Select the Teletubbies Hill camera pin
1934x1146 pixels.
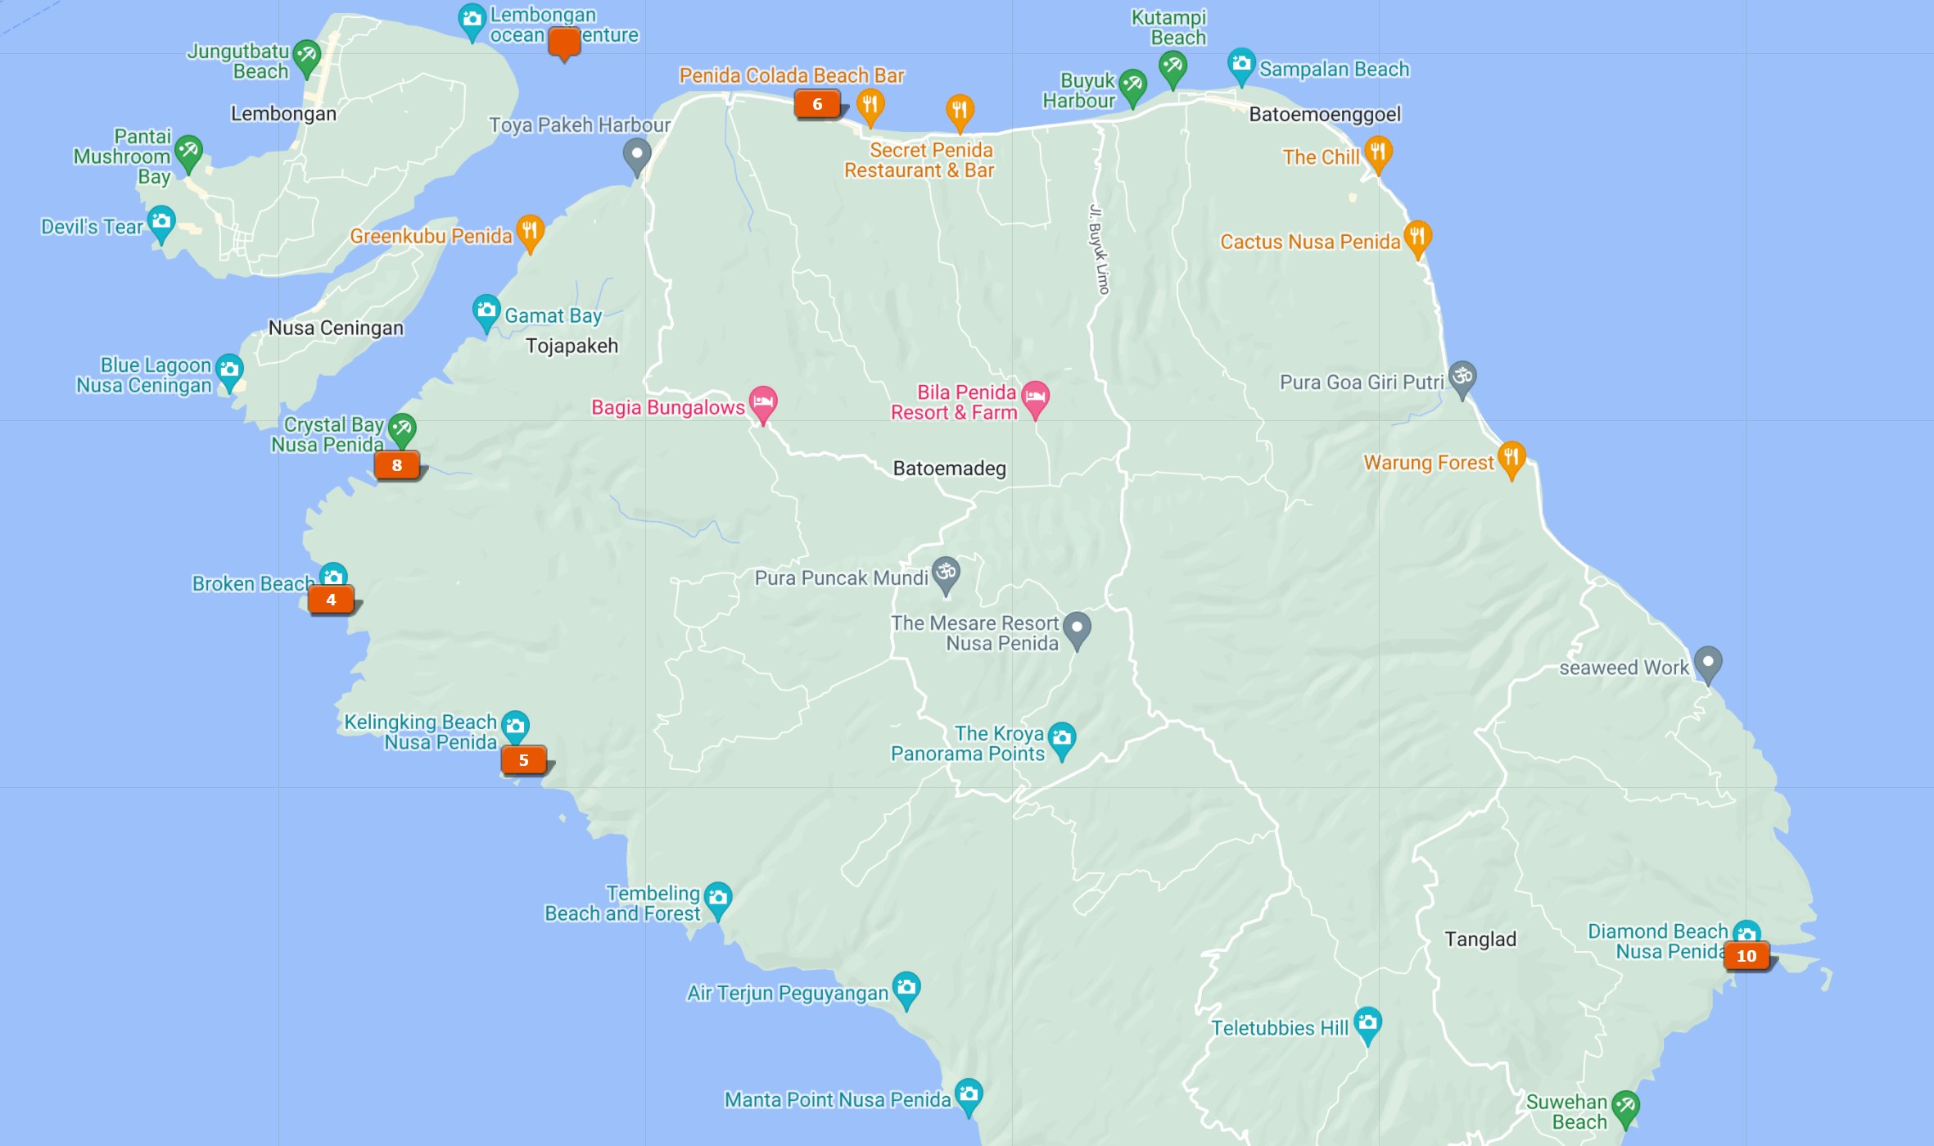tap(1367, 1023)
